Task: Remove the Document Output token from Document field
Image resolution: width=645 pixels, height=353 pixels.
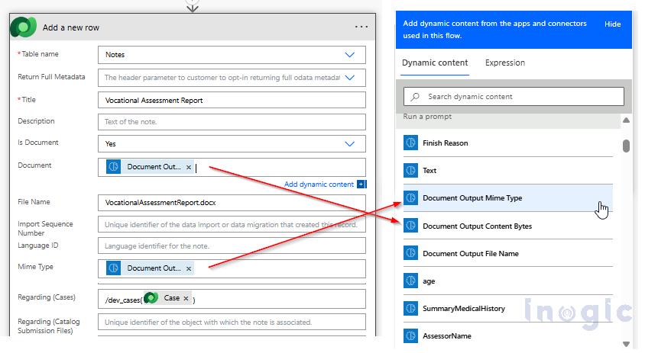Action: click(189, 167)
